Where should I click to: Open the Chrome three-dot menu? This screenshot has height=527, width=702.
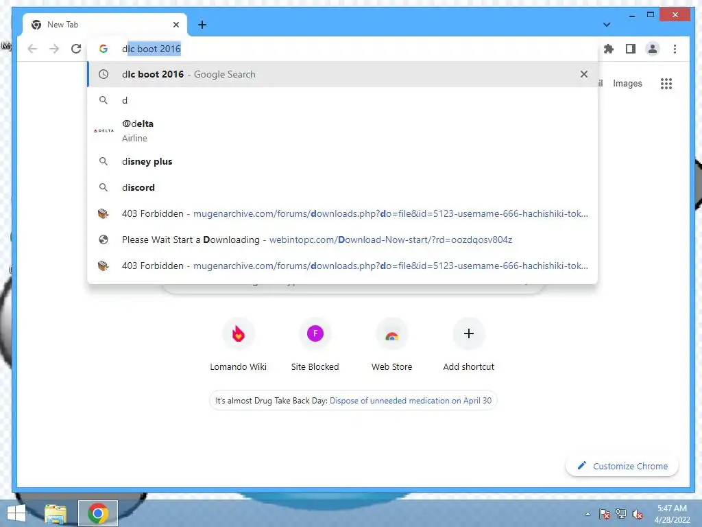pyautogui.click(x=675, y=49)
